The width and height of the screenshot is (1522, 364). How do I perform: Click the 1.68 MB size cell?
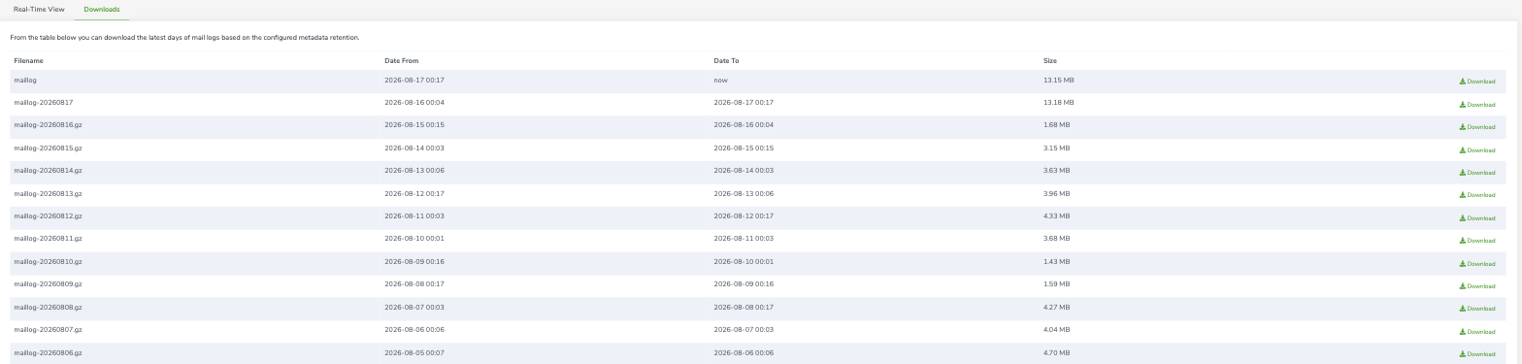coord(1057,125)
